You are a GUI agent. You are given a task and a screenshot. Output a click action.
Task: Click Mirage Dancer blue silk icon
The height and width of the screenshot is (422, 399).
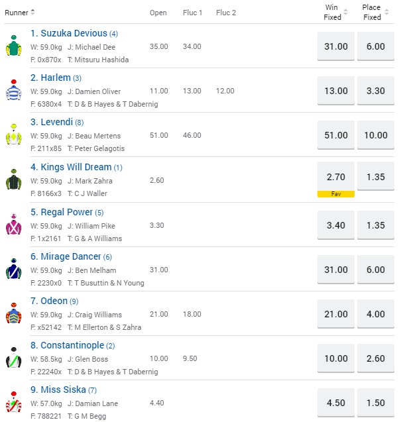[x=13, y=270]
